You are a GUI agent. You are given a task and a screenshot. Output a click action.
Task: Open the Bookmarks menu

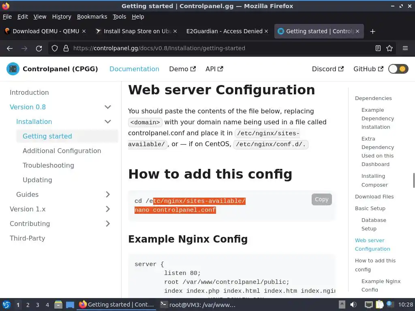pyautogui.click(x=92, y=17)
